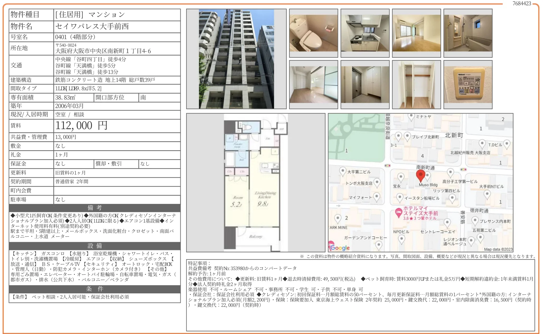This screenshot has width=543, height=334.
Task: Click the 112,000 円 rent value
Action: point(81,126)
